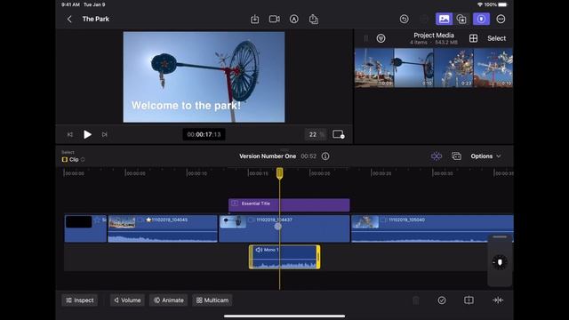Select clip 11102019_105040 in timeline

[432, 228]
